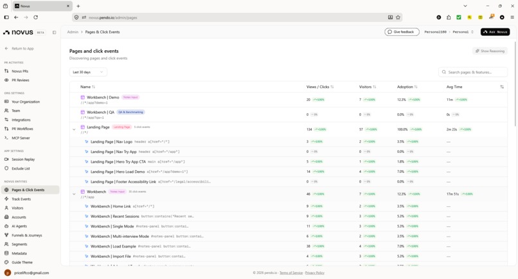
Task: Collapse the Landing Page row
Action: [74, 130]
